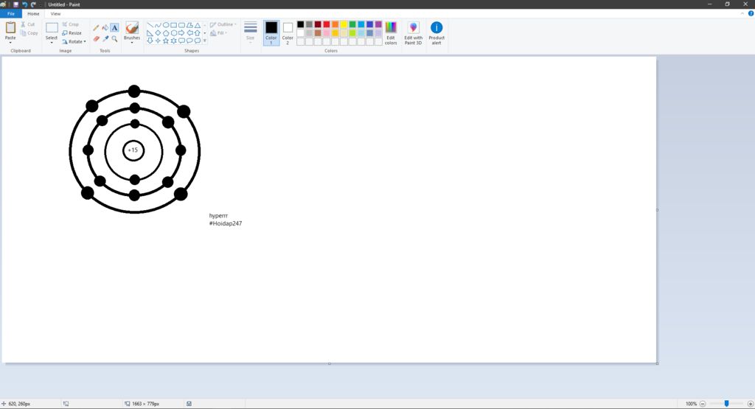This screenshot has height=409, width=755.
Task: Select the Five-point star shape
Action: click(x=166, y=41)
